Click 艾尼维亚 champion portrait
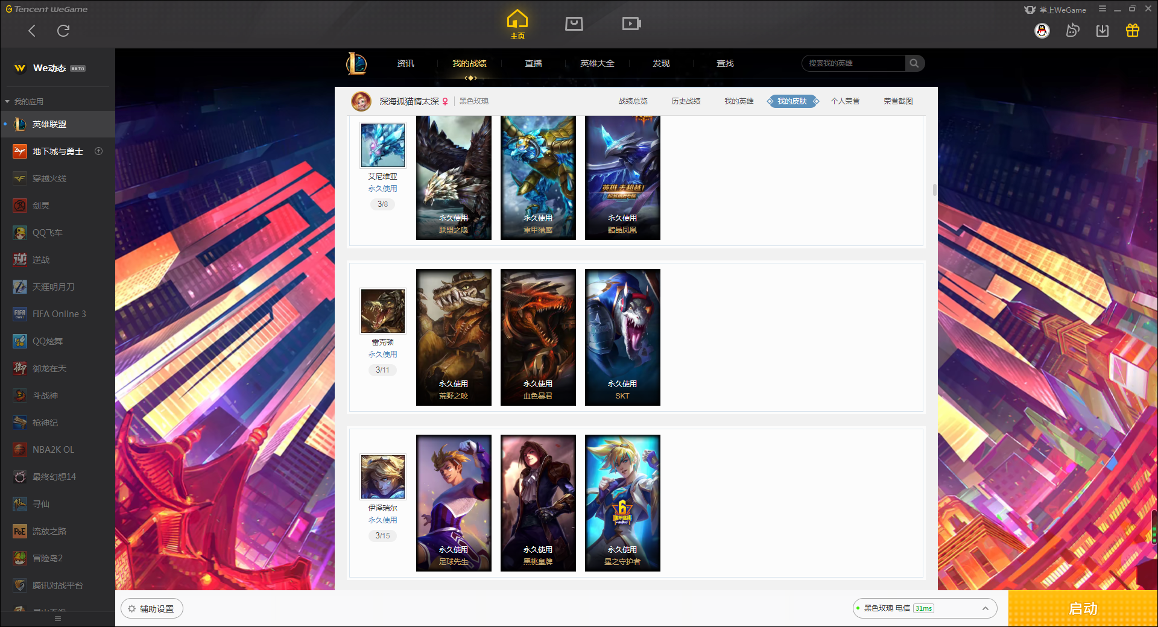1158x627 pixels. pyautogui.click(x=383, y=145)
